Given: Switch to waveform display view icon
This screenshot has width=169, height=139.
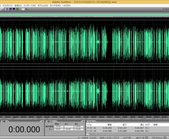Looking at the screenshot, I should 7,9.
